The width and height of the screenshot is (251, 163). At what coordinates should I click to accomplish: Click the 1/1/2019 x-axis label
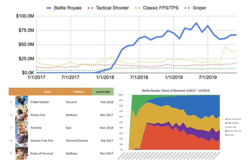174,77
